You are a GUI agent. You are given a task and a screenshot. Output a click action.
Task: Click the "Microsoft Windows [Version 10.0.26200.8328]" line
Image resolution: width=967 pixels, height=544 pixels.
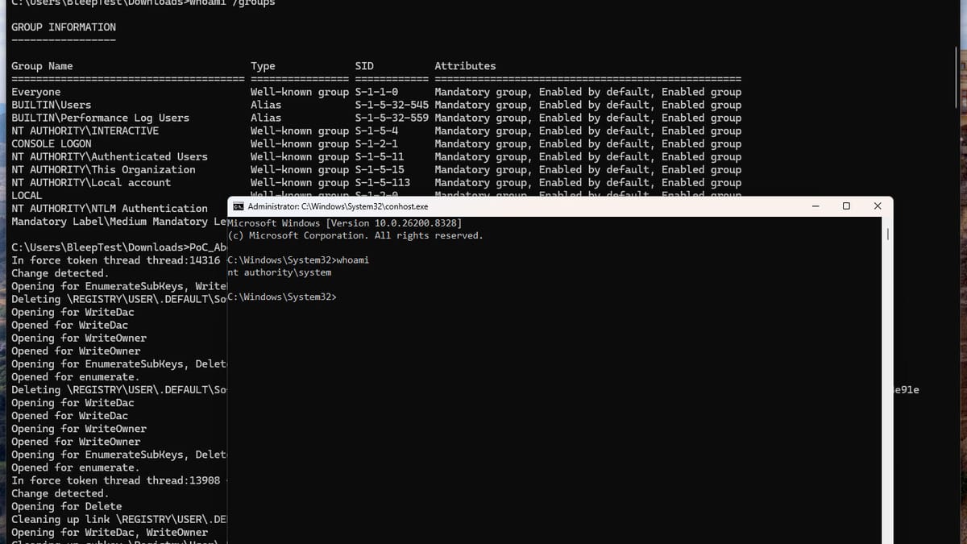(x=345, y=222)
